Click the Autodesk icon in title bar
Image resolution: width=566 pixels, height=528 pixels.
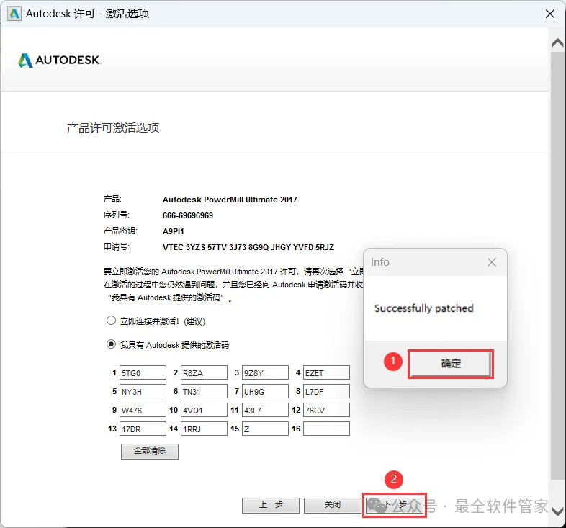pyautogui.click(x=14, y=14)
